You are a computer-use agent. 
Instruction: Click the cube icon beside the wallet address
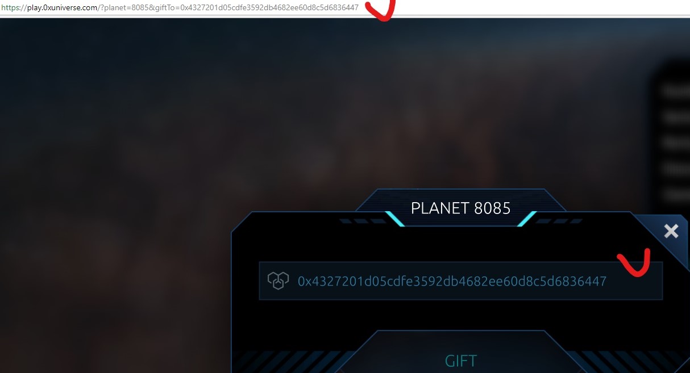coord(278,280)
